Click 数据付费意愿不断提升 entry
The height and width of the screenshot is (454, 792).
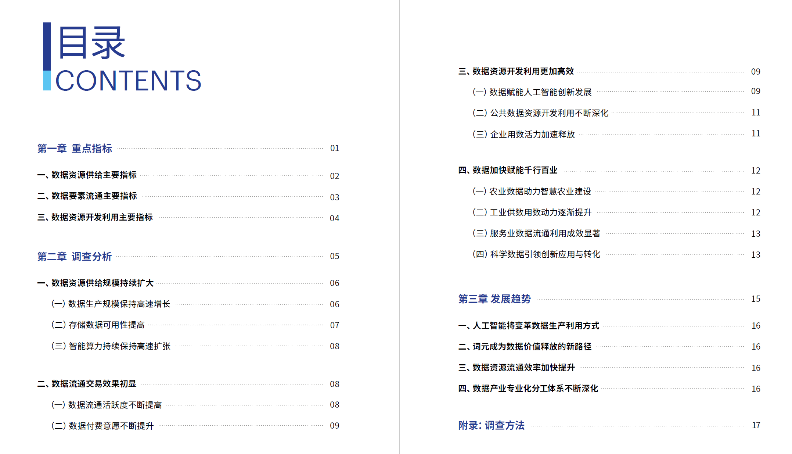[x=102, y=426]
